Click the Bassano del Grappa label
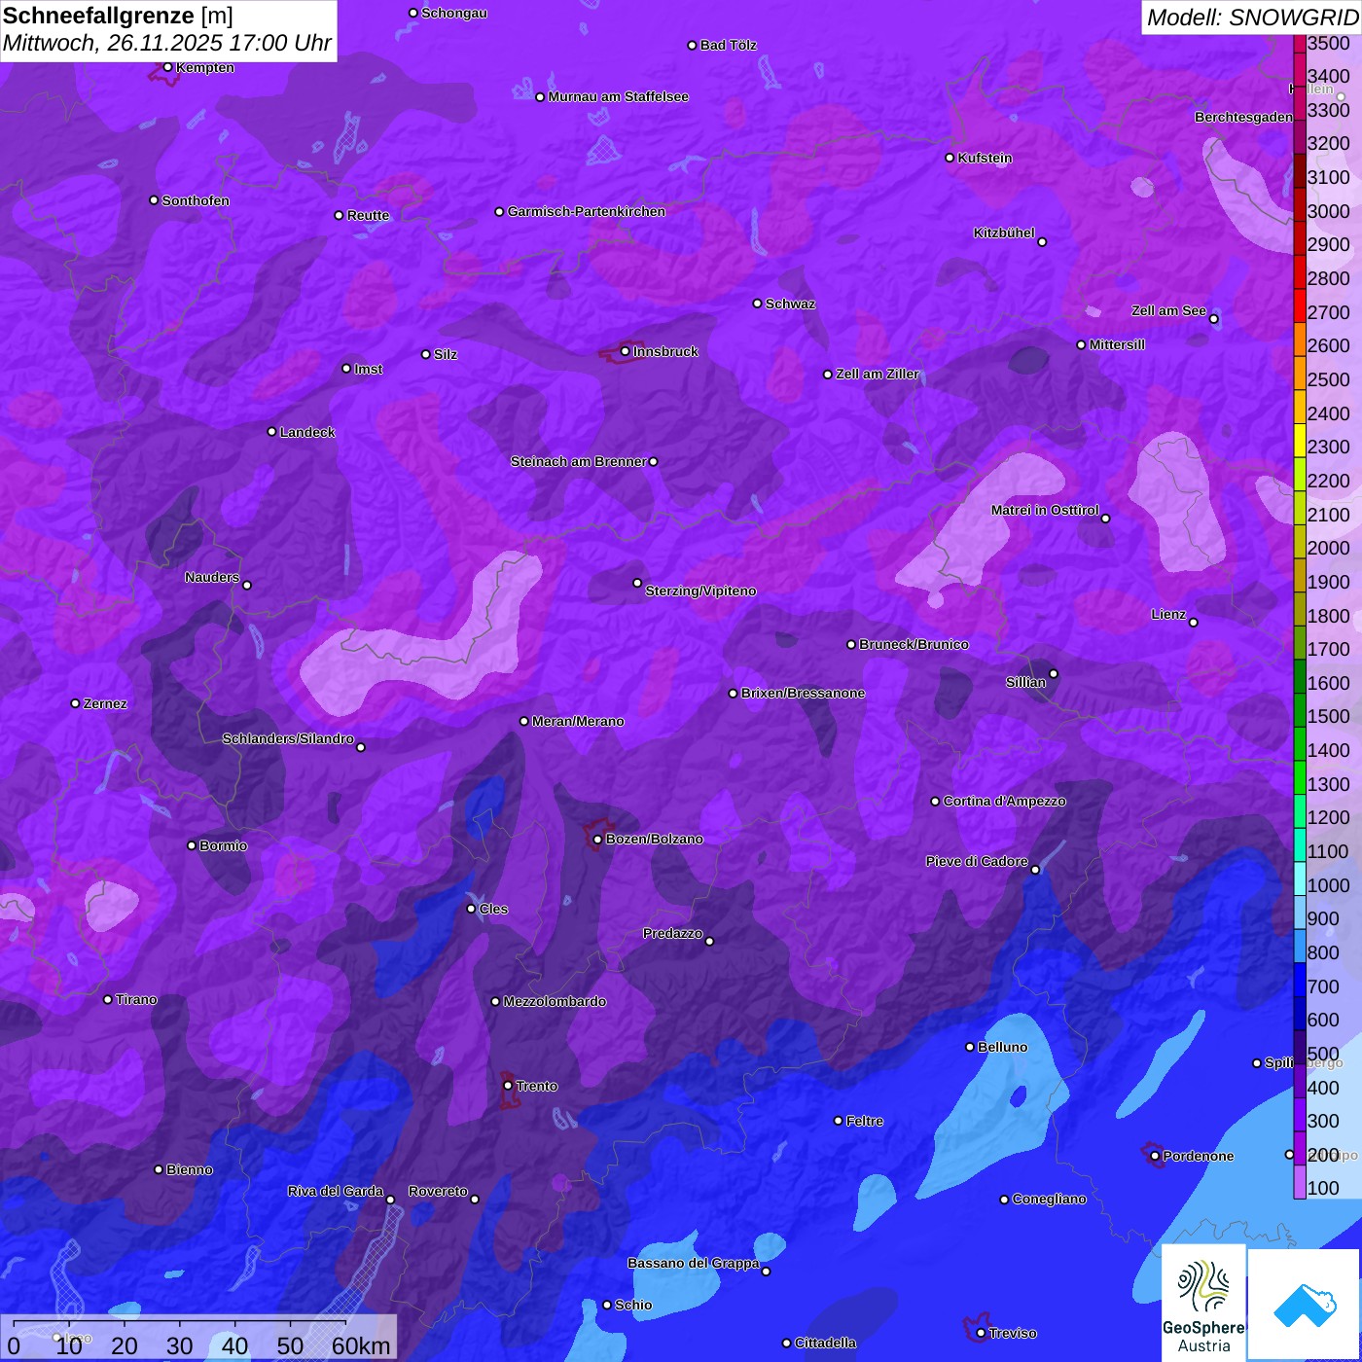The height and width of the screenshot is (1362, 1362). [x=693, y=1263]
